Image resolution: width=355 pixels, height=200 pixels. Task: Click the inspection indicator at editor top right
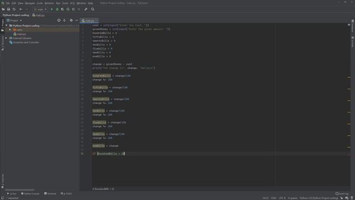pos(349,25)
